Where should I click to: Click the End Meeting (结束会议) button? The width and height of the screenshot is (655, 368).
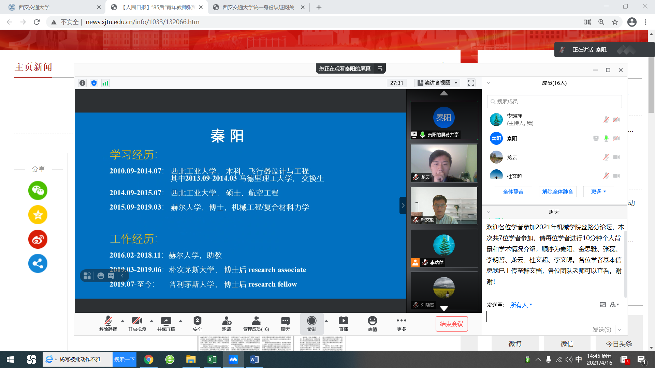[451, 324]
